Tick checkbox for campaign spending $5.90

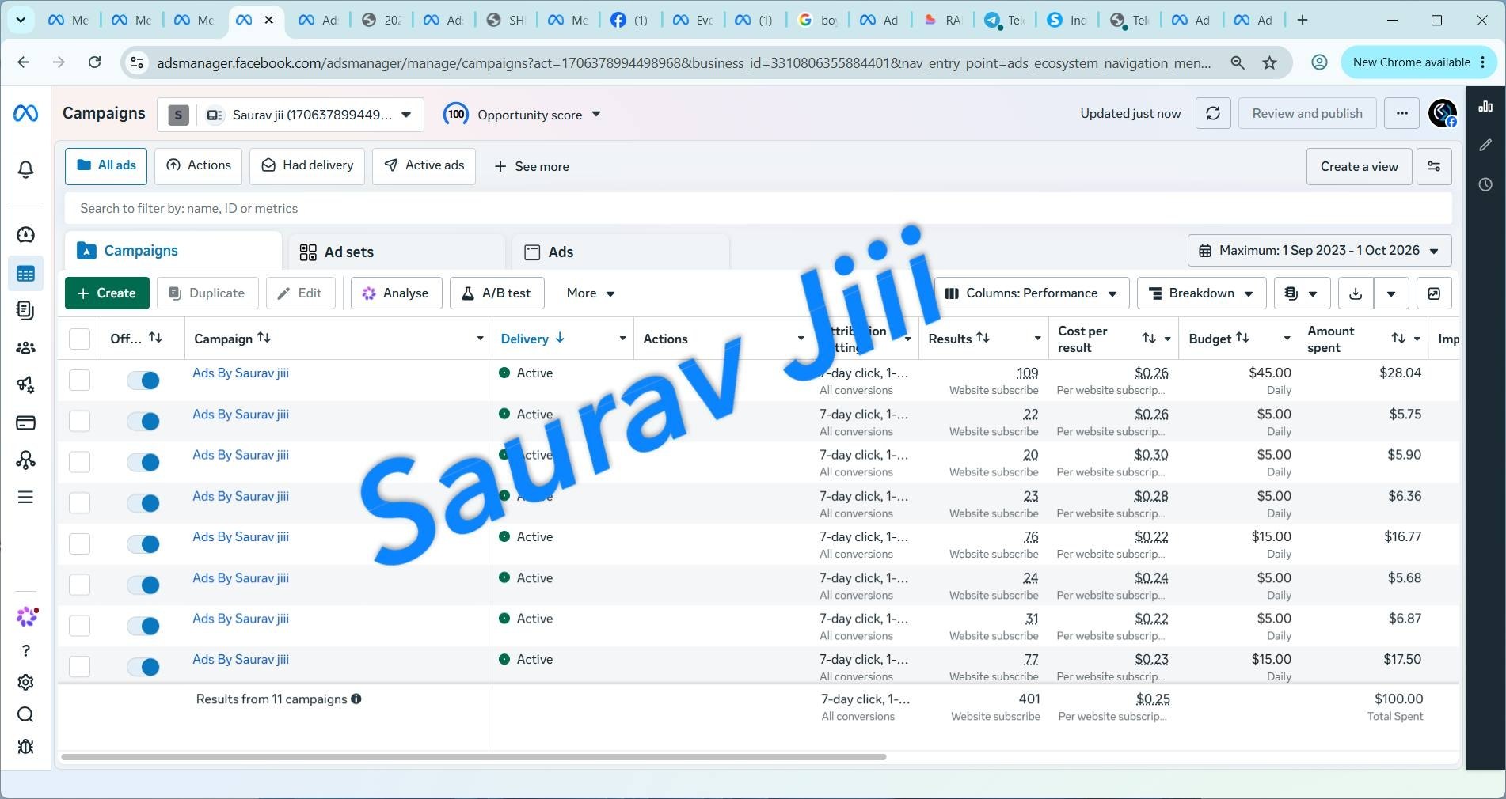pyautogui.click(x=79, y=462)
